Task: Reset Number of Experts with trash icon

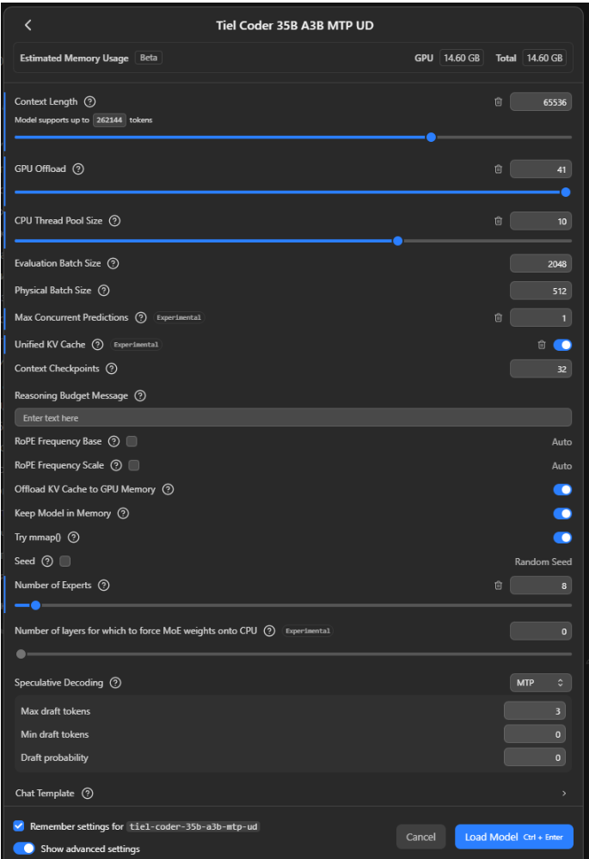Action: [498, 586]
